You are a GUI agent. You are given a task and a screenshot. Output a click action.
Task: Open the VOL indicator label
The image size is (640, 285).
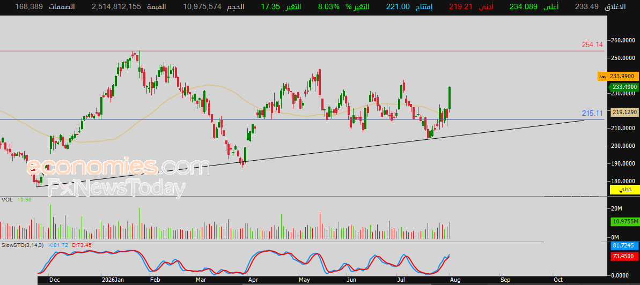click(x=6, y=199)
